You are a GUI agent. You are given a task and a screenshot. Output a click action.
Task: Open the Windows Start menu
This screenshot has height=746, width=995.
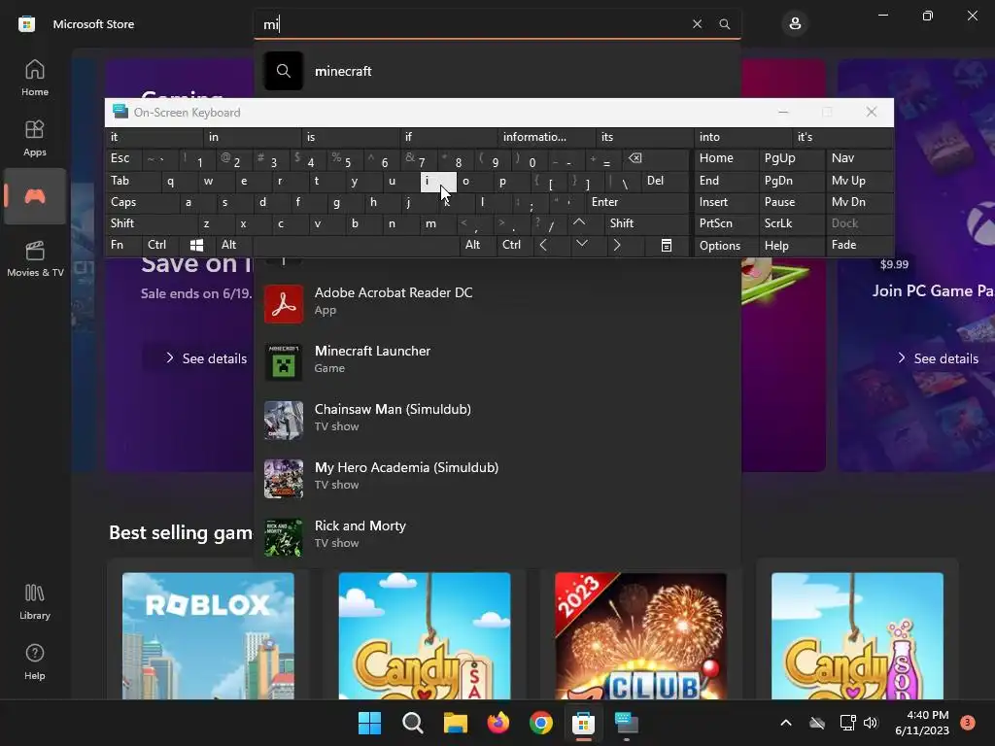coord(370,723)
